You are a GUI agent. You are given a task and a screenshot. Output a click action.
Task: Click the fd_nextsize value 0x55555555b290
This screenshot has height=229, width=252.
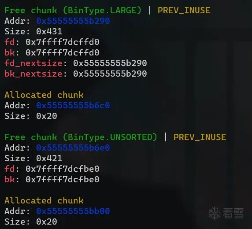tap(110, 63)
